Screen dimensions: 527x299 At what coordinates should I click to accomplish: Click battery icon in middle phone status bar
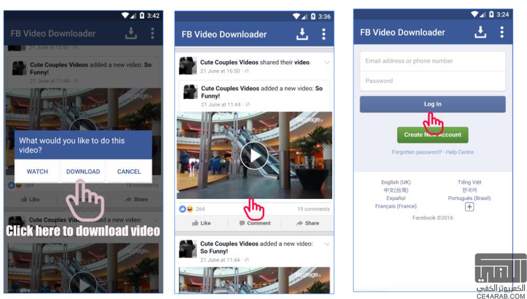(x=313, y=17)
